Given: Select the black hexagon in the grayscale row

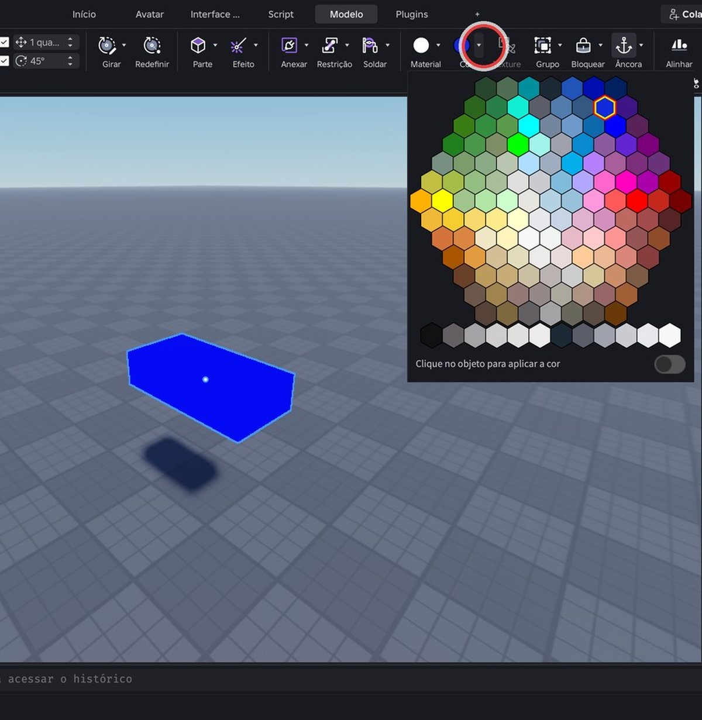Looking at the screenshot, I should point(431,335).
